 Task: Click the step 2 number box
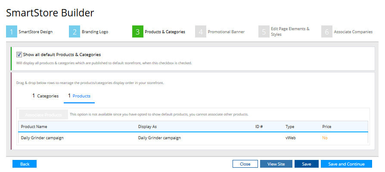tap(75, 32)
